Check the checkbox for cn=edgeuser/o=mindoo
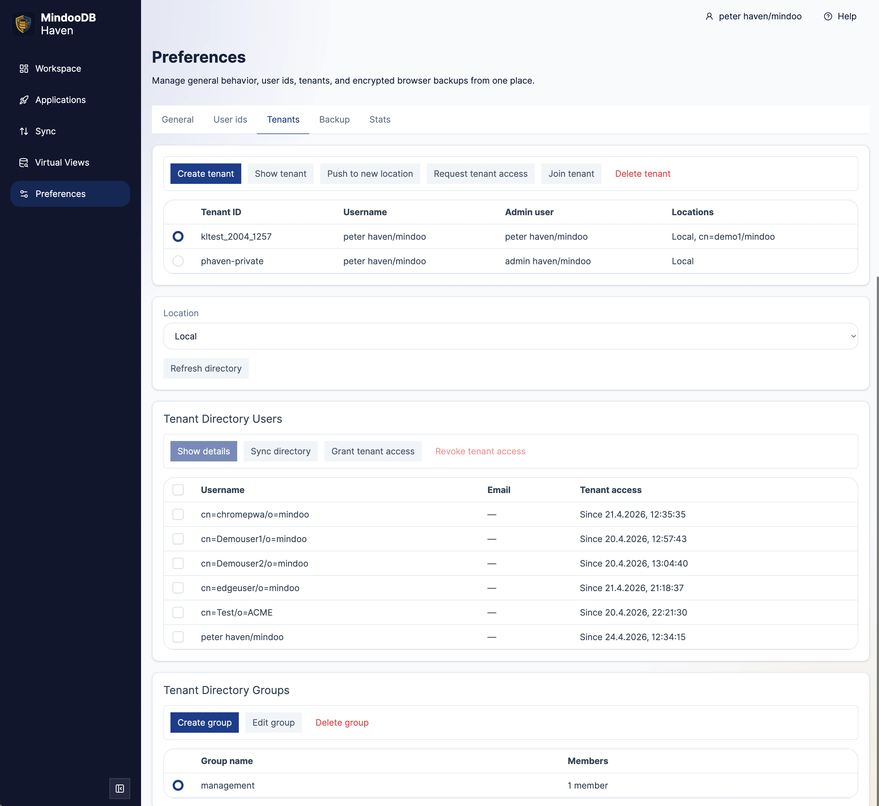The width and height of the screenshot is (879, 806). [x=178, y=588]
